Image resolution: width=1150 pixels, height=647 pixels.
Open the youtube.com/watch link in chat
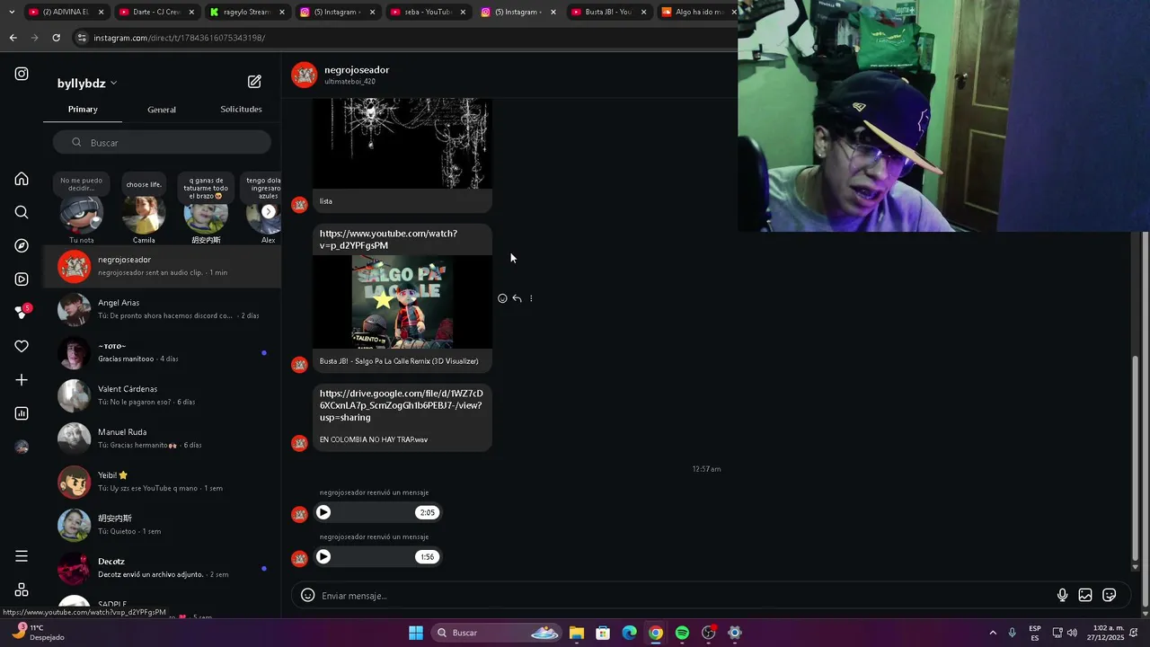pos(388,239)
